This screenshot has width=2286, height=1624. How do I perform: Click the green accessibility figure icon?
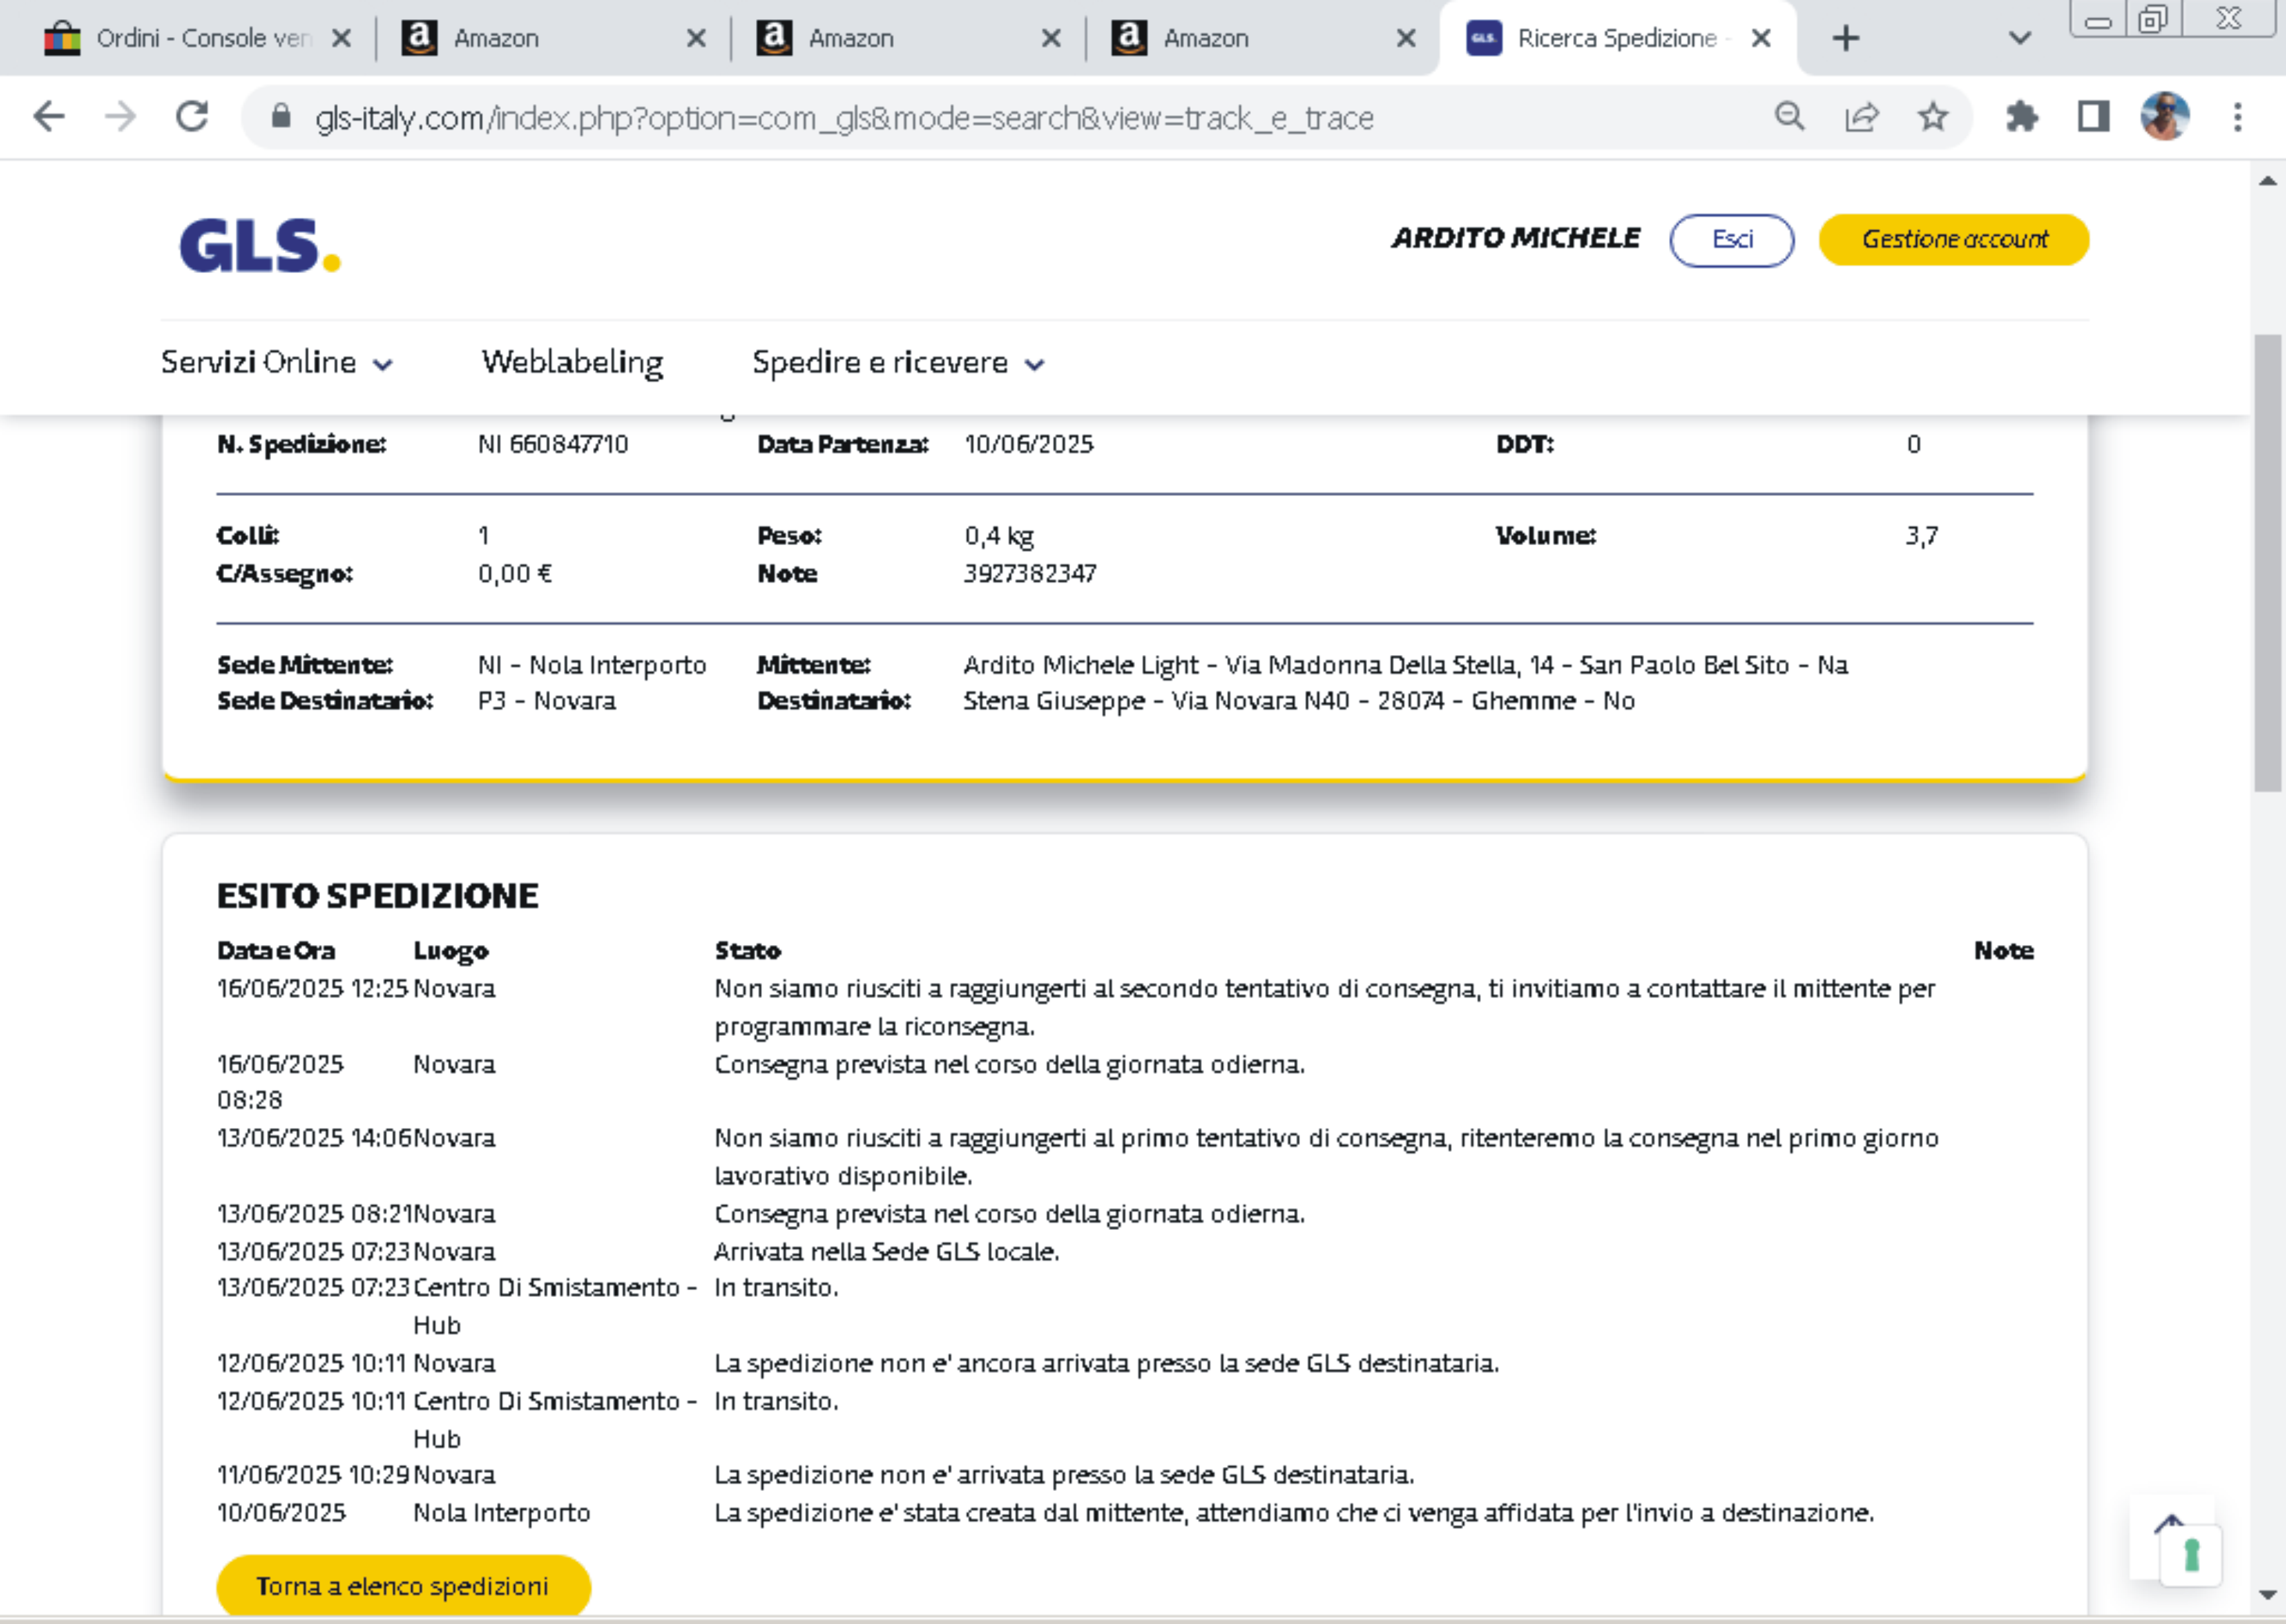pyautogui.click(x=2191, y=1556)
